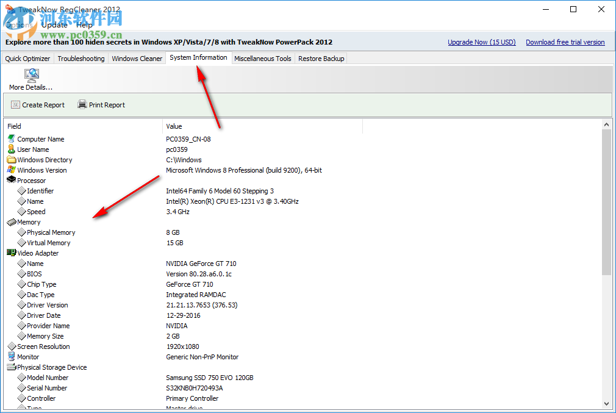Click the Monitor icon in the list
Image resolution: width=616 pixels, height=413 pixels.
10,356
